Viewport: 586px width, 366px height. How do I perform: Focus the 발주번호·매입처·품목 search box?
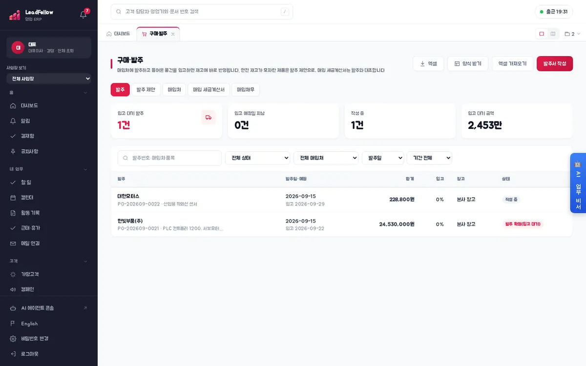pos(169,158)
